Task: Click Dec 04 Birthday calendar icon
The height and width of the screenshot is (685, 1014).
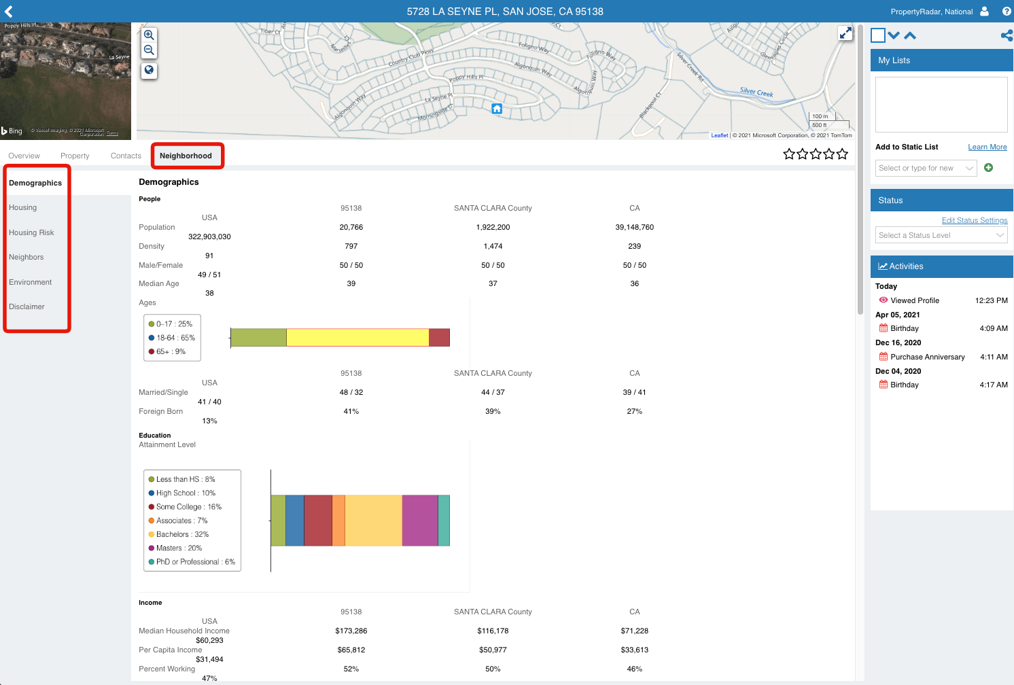Action: pos(883,384)
